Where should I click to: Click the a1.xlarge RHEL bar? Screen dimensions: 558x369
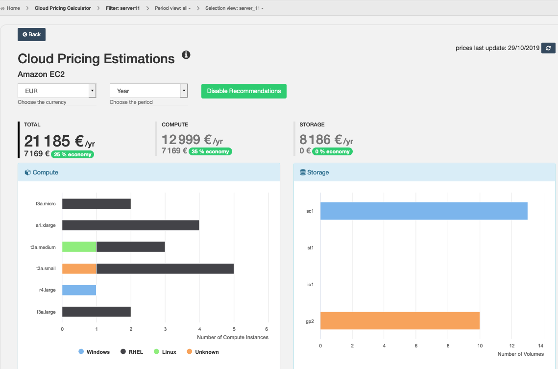131,225
